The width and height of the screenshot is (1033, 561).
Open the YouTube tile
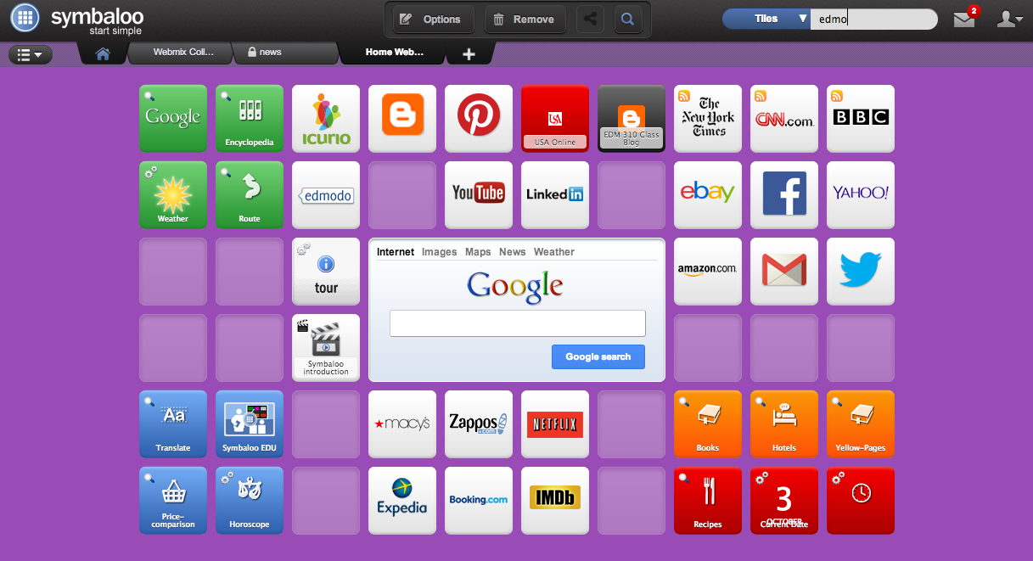479,195
